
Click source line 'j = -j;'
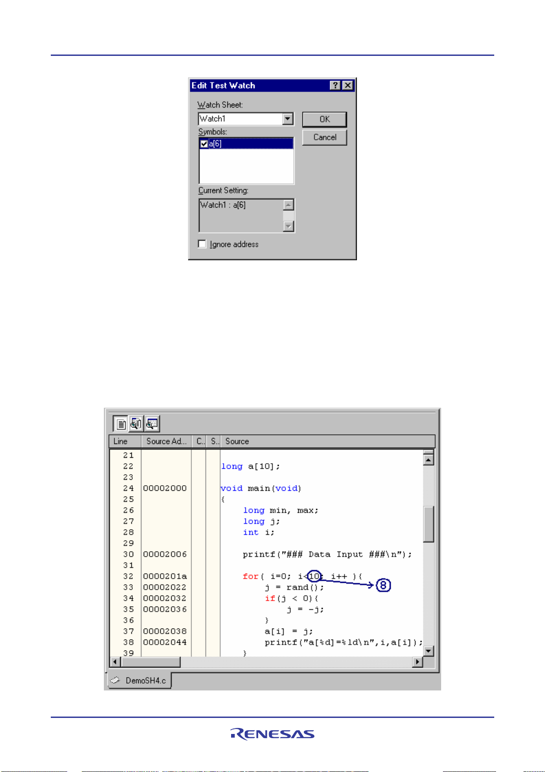(305, 609)
